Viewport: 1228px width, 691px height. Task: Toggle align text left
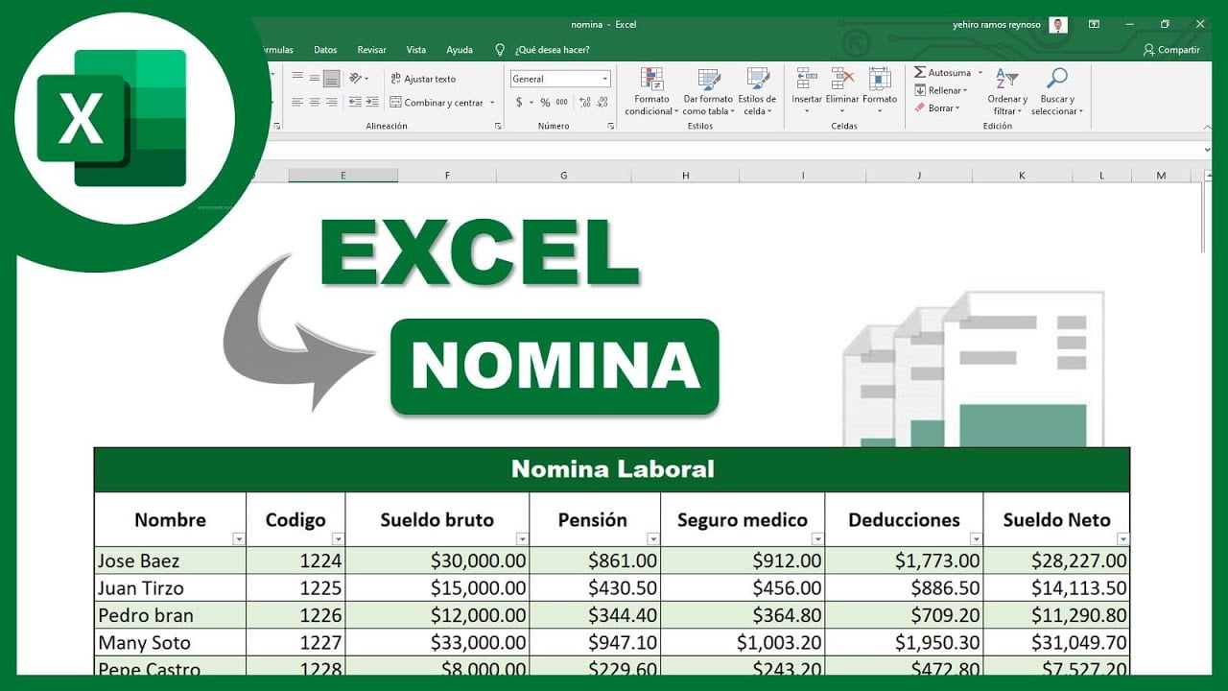point(297,102)
